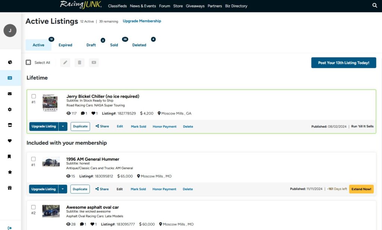Click comment icon on Awesome asphalt oval car

click(82, 224)
